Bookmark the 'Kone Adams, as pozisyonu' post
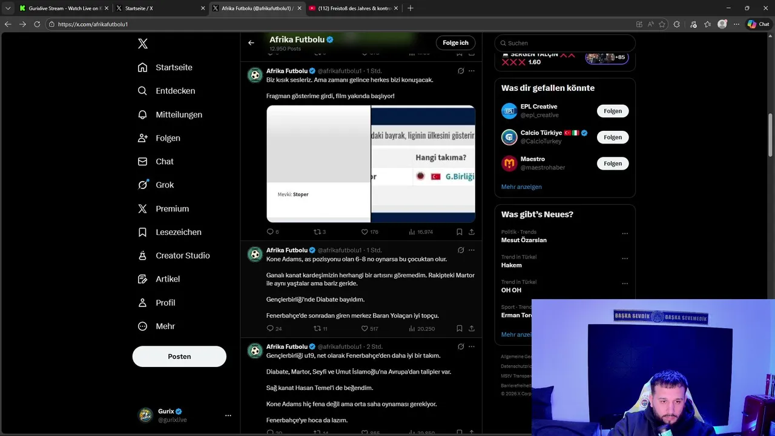 pyautogui.click(x=460, y=329)
